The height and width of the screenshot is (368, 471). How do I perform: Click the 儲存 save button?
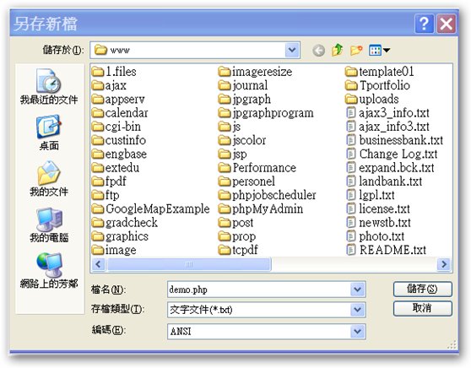pos(422,289)
